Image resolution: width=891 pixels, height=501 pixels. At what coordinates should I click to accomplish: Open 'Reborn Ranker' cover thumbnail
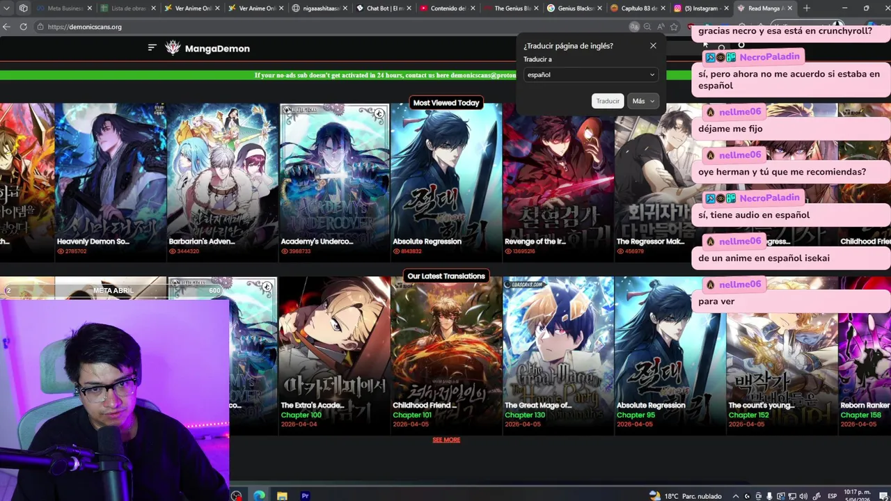pyautogui.click(x=865, y=356)
